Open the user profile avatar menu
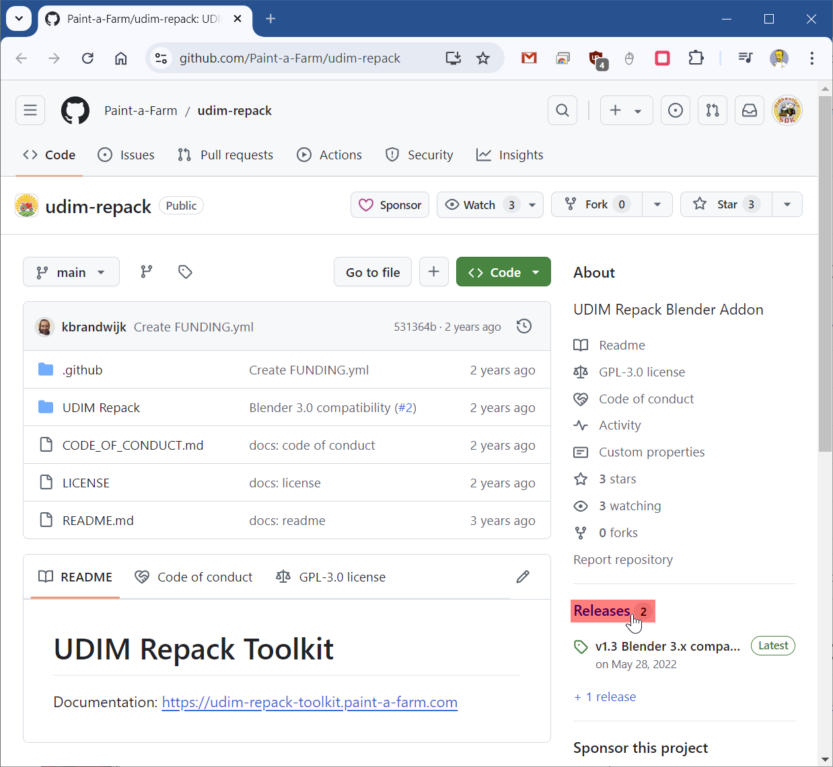833x767 pixels. point(787,110)
